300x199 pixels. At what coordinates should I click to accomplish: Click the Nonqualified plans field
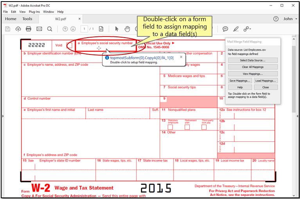coord(189,113)
